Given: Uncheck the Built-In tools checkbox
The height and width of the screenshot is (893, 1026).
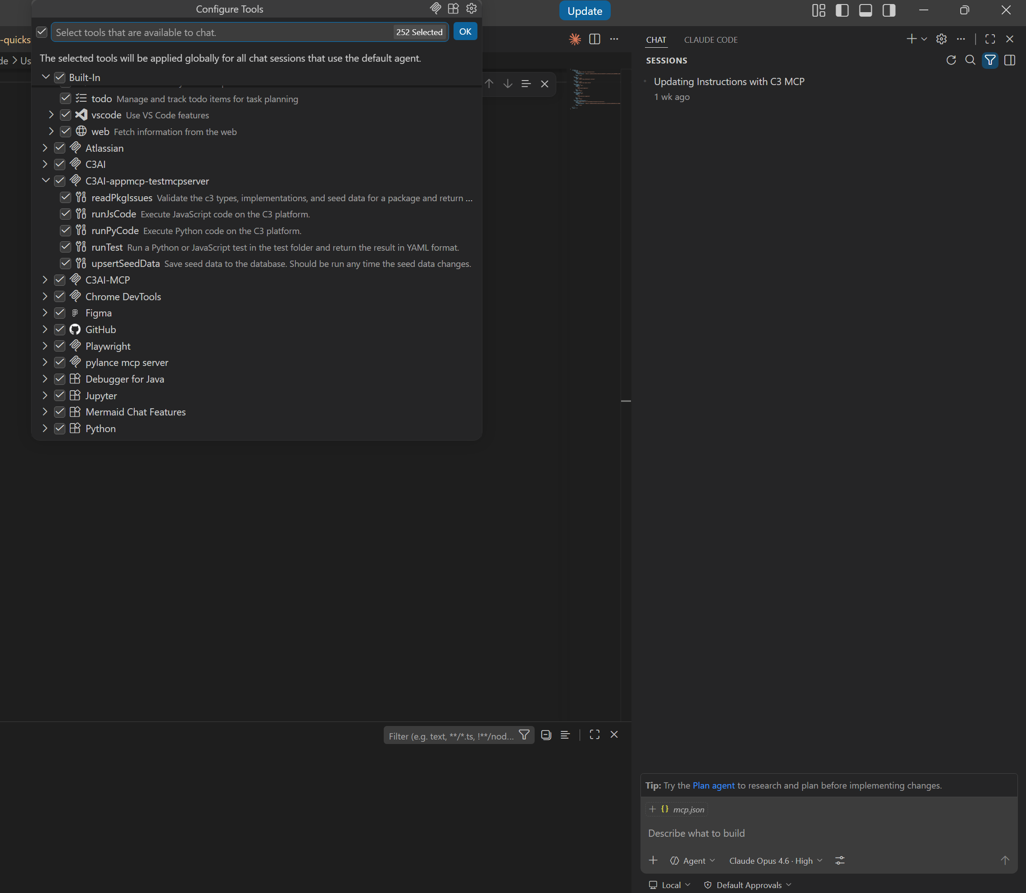Looking at the screenshot, I should (60, 77).
